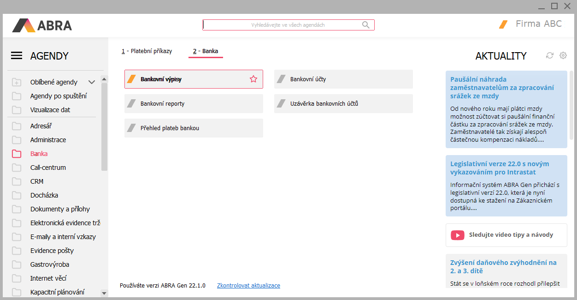Click the hamburger menu icon beside AGENDY
This screenshot has width=577, height=300.
click(17, 56)
